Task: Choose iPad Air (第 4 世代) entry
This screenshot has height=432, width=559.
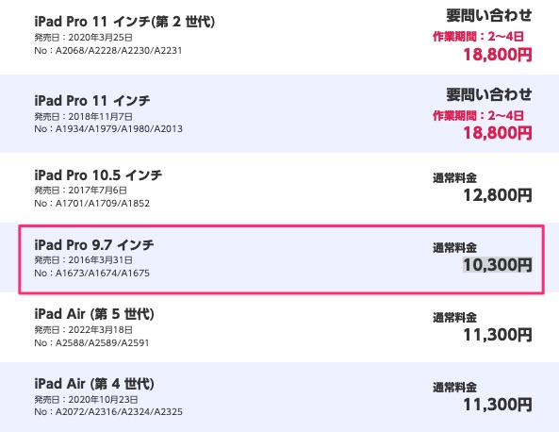Action: [94, 384]
